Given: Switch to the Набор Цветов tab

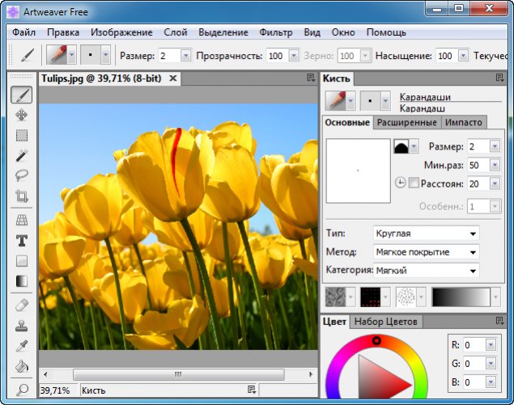Looking at the screenshot, I should click(385, 322).
